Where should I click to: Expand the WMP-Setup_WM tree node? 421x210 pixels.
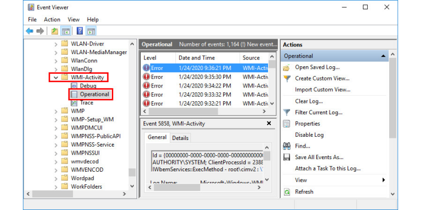click(x=56, y=119)
